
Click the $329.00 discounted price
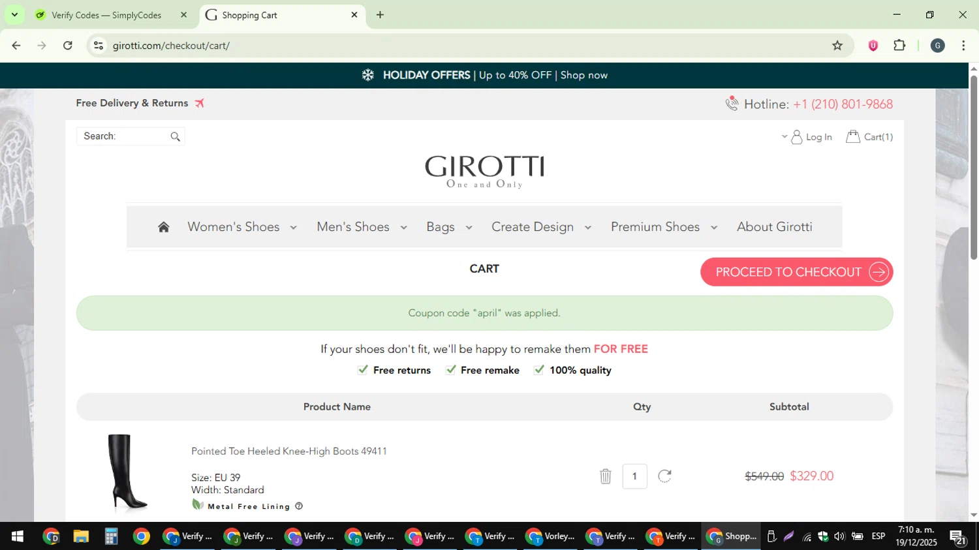coord(812,476)
